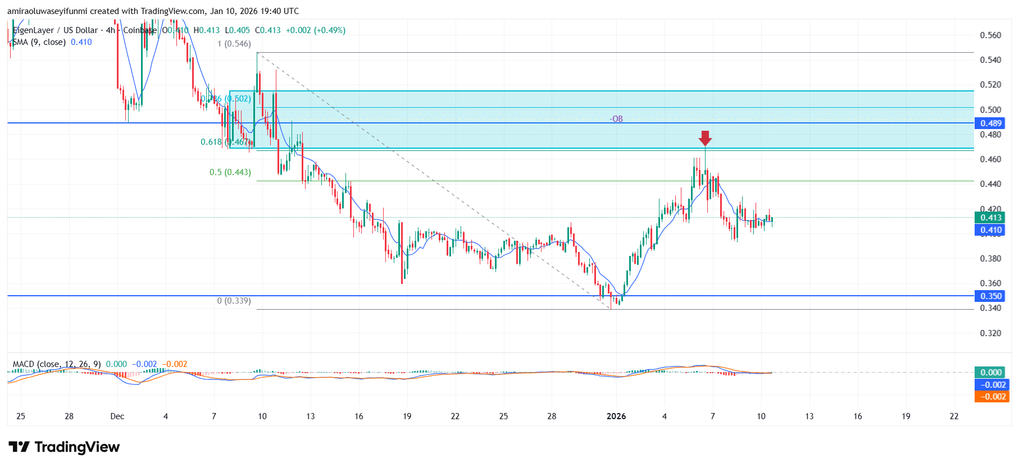Viewport: 1019px width, 468px height.
Task: Click the red down arrow marker on chart
Action: tap(705, 138)
